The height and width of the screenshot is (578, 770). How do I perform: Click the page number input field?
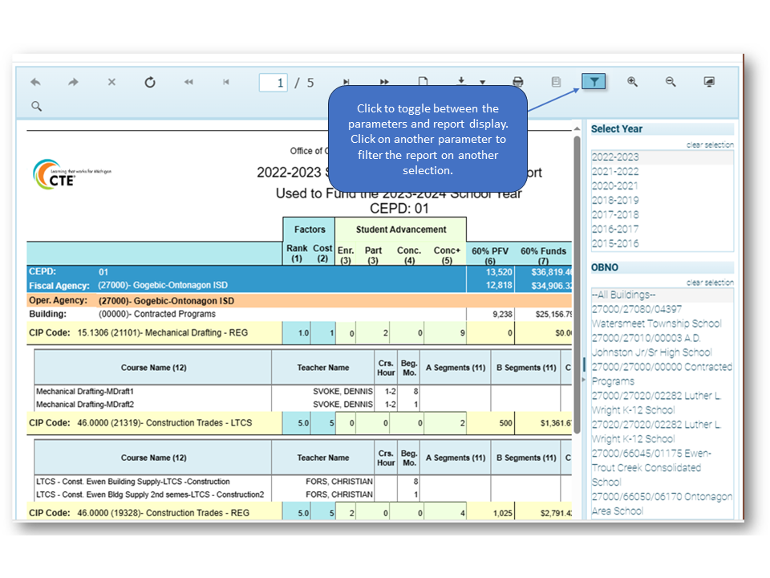click(274, 83)
